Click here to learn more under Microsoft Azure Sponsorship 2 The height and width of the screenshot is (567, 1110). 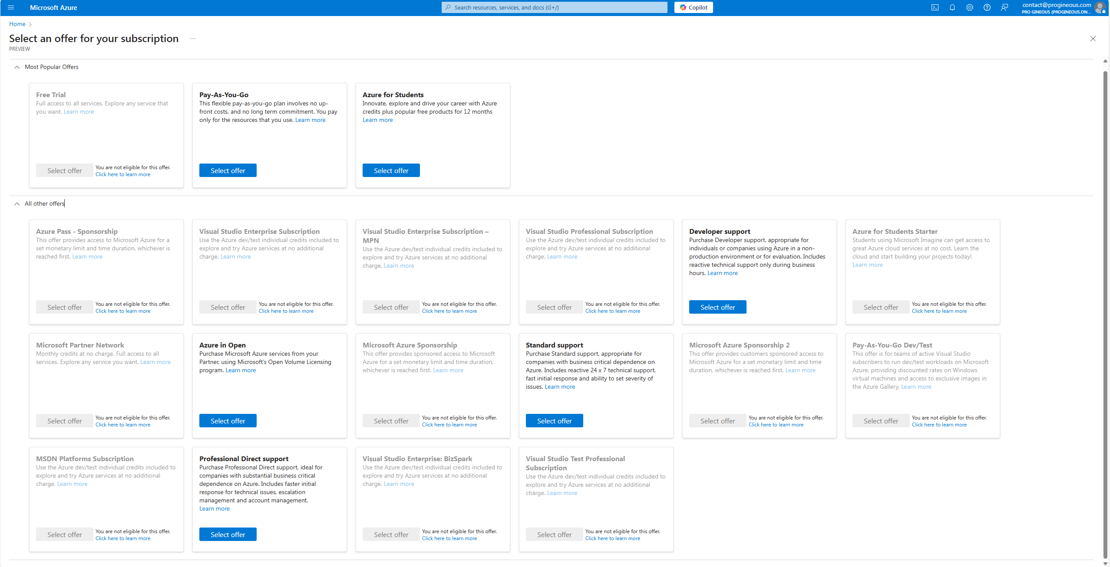776,425
